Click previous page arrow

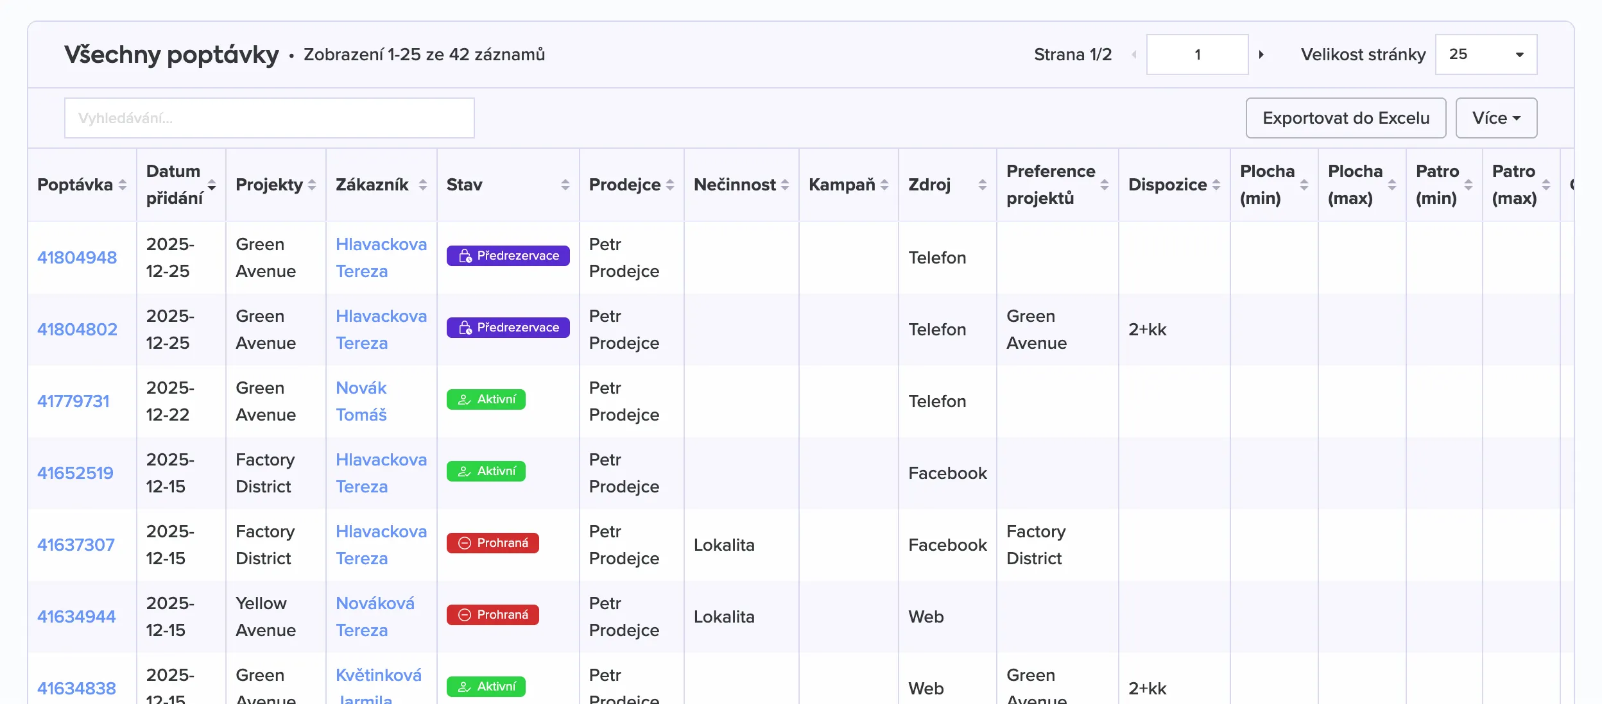tap(1134, 54)
